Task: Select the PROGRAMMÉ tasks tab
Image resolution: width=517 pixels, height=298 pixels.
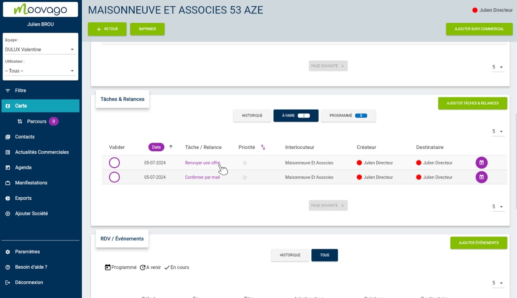Action: coord(348,116)
